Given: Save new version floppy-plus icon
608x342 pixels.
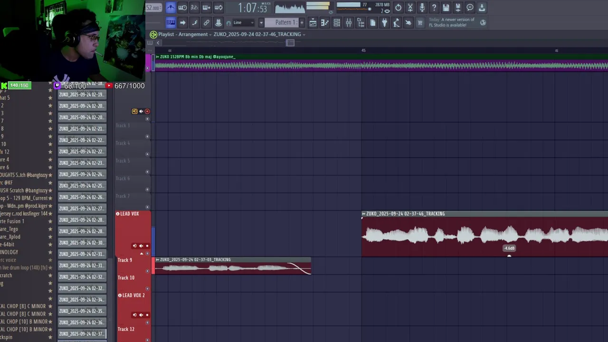Looking at the screenshot, I should coord(457,8).
